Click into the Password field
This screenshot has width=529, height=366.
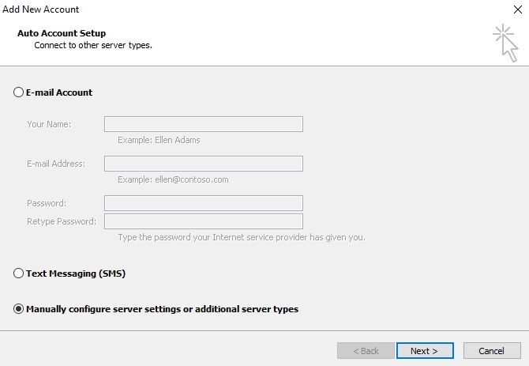point(204,203)
